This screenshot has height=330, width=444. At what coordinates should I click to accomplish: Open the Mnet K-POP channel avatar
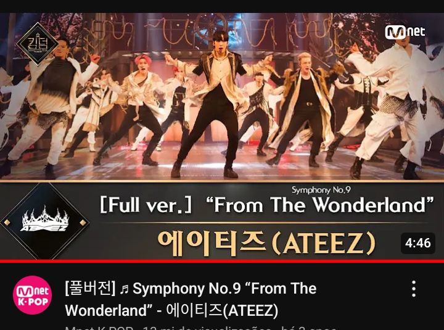[x=32, y=295]
